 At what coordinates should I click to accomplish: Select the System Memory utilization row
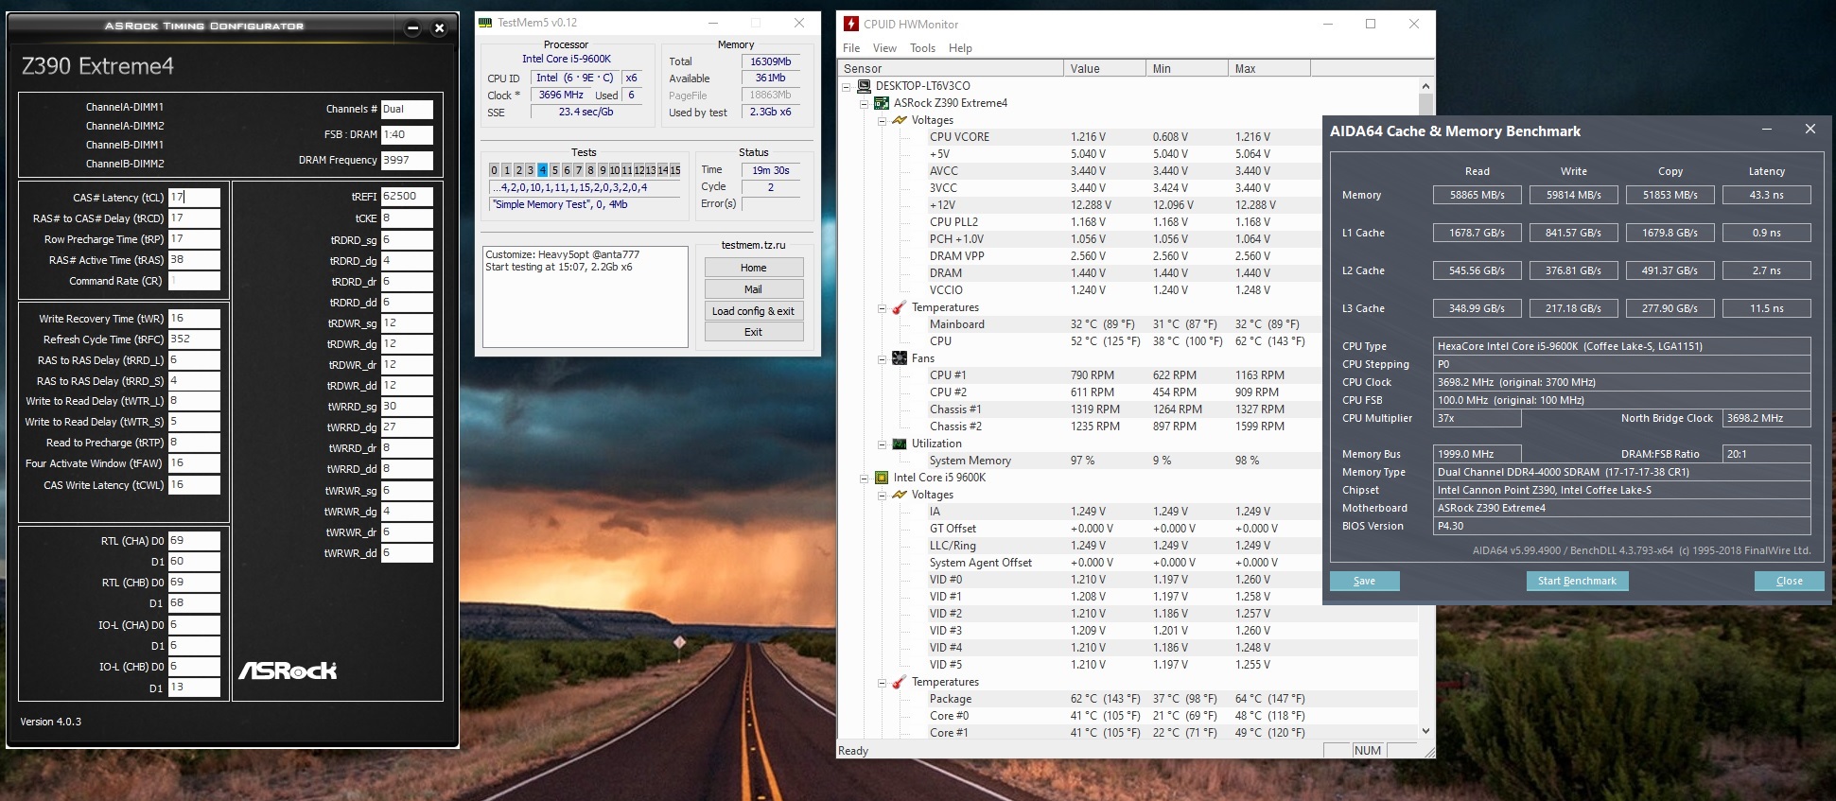pyautogui.click(x=1128, y=461)
